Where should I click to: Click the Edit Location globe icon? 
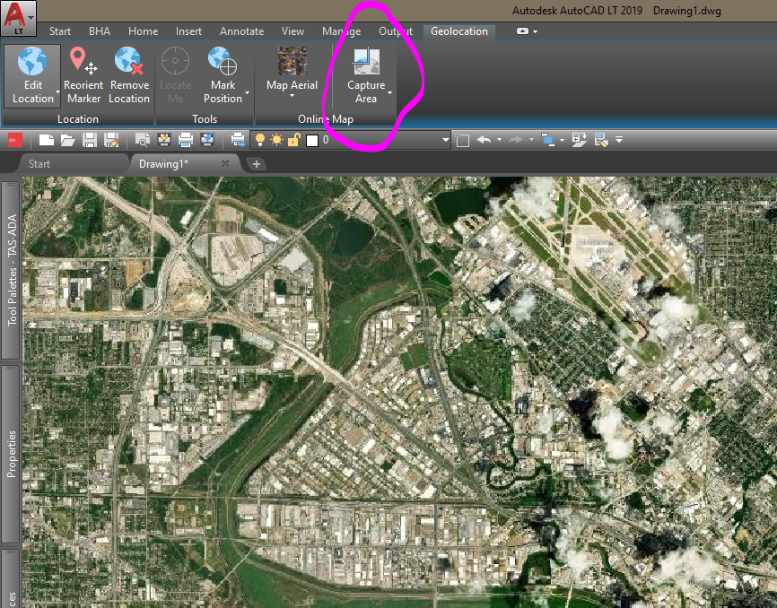coord(32,61)
